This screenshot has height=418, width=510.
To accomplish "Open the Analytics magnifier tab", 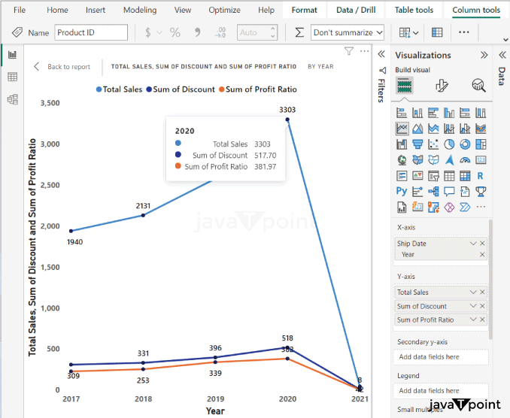I will (478, 86).
